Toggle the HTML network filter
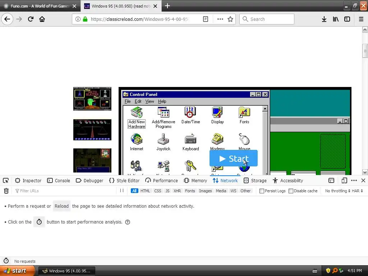Viewport: 368px width, 276px height. pos(145,191)
